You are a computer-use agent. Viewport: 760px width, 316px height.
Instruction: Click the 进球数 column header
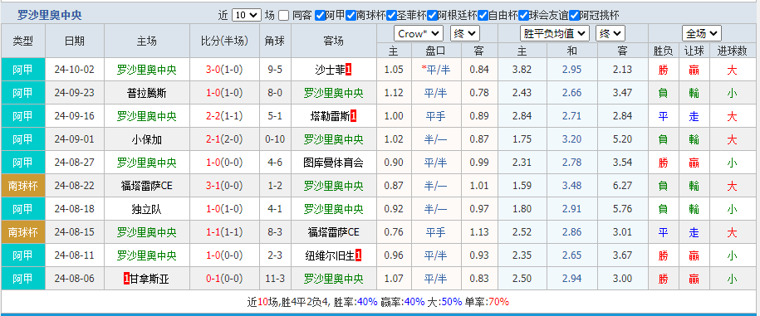point(732,51)
